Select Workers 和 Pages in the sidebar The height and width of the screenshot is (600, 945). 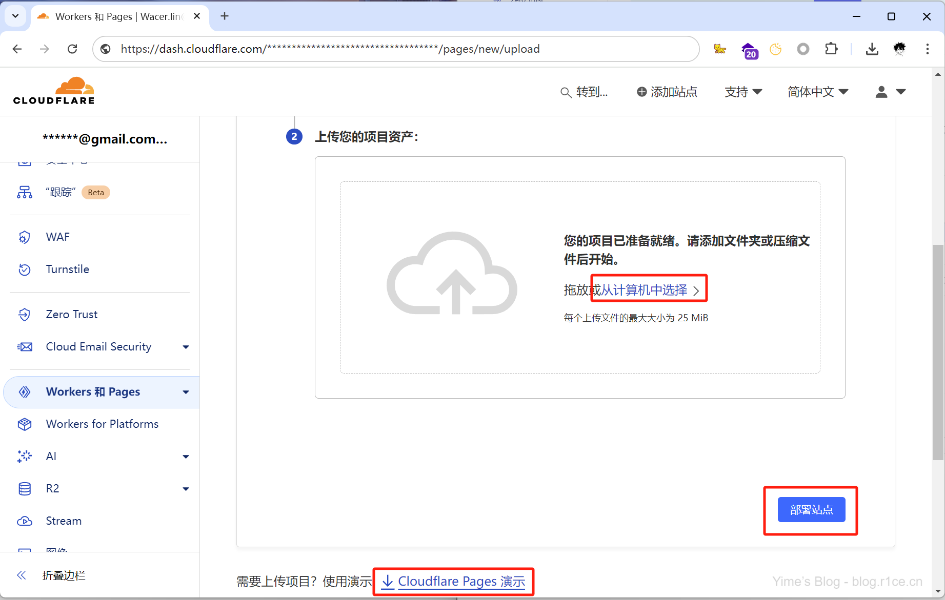pyautogui.click(x=93, y=392)
